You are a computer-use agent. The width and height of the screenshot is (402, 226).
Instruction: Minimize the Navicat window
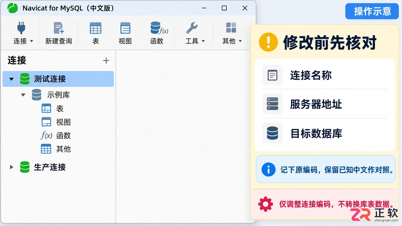(x=204, y=8)
